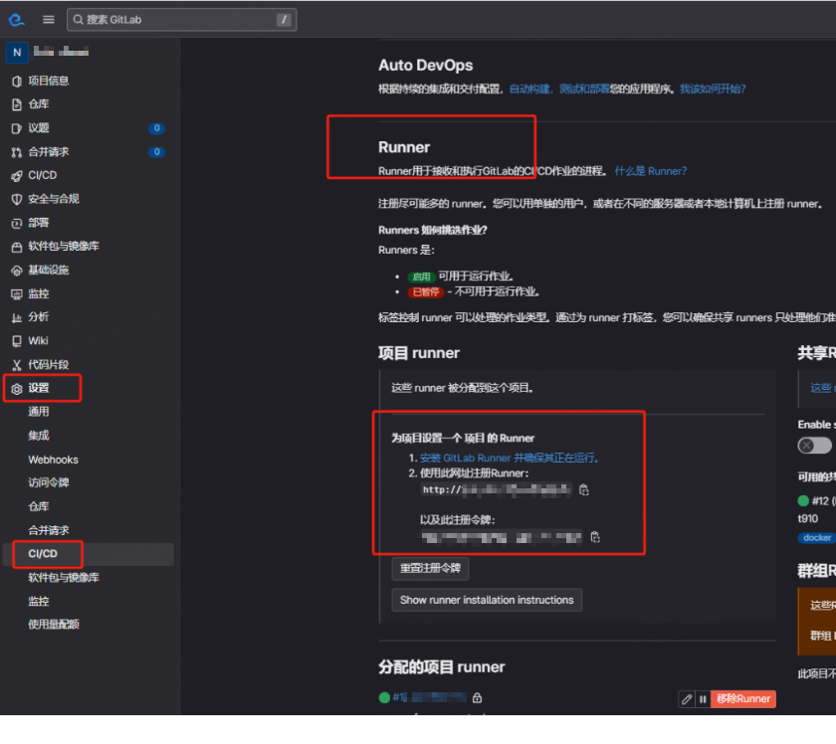Click the Runners 如何挑选作业? text
Screen dimensions: 836x744
click(432, 230)
